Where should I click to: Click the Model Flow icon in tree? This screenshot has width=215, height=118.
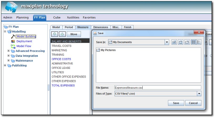coord(13,46)
